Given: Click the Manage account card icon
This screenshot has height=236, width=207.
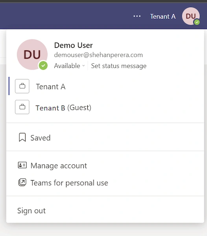Looking at the screenshot, I should click(22, 165).
